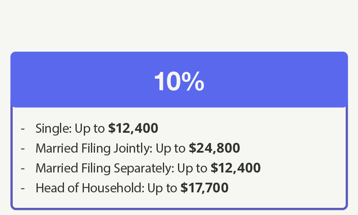
Task: Click the dash bullet before Head of Household
Action: coord(23,188)
